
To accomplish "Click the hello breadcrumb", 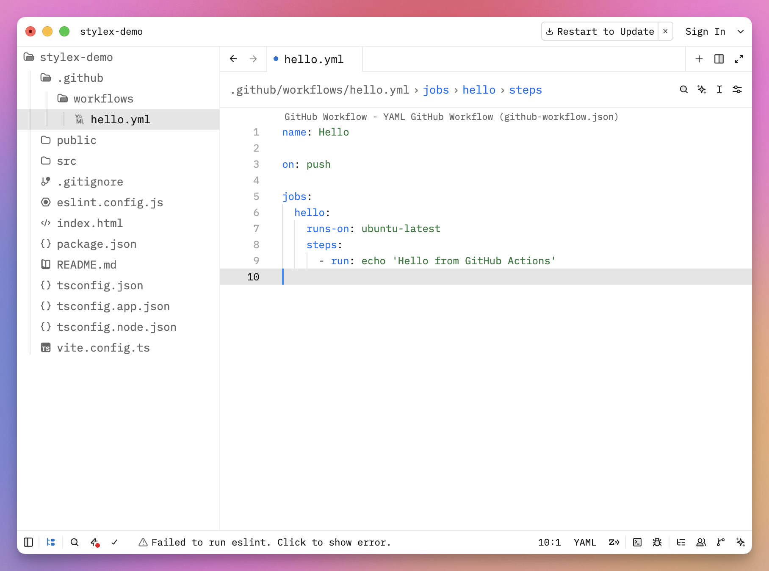I will click(479, 90).
